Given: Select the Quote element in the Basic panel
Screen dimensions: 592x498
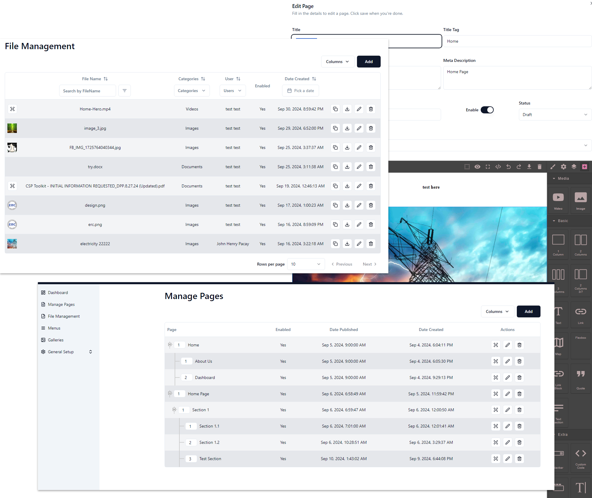Looking at the screenshot, I should 581,378.
